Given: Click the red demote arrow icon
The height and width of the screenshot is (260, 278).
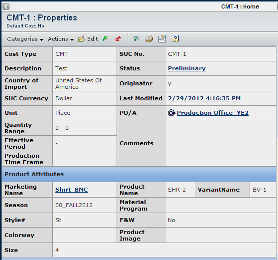Looking at the screenshot, I should click(118, 38).
